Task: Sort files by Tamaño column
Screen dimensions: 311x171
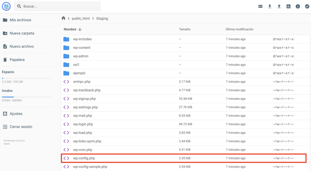Action: pyautogui.click(x=185, y=29)
